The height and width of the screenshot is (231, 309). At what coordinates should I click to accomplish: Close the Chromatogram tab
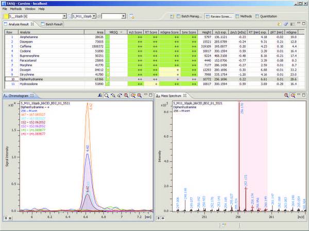coord(32,96)
